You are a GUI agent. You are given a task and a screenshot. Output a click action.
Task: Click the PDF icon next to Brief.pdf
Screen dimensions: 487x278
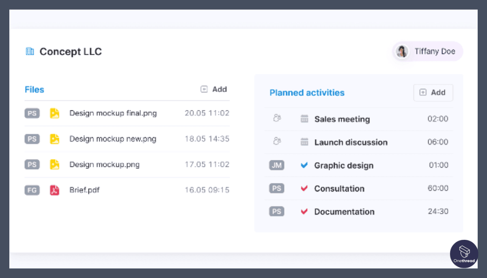tap(54, 190)
